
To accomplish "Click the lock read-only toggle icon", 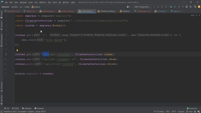I will coord(195,112).
